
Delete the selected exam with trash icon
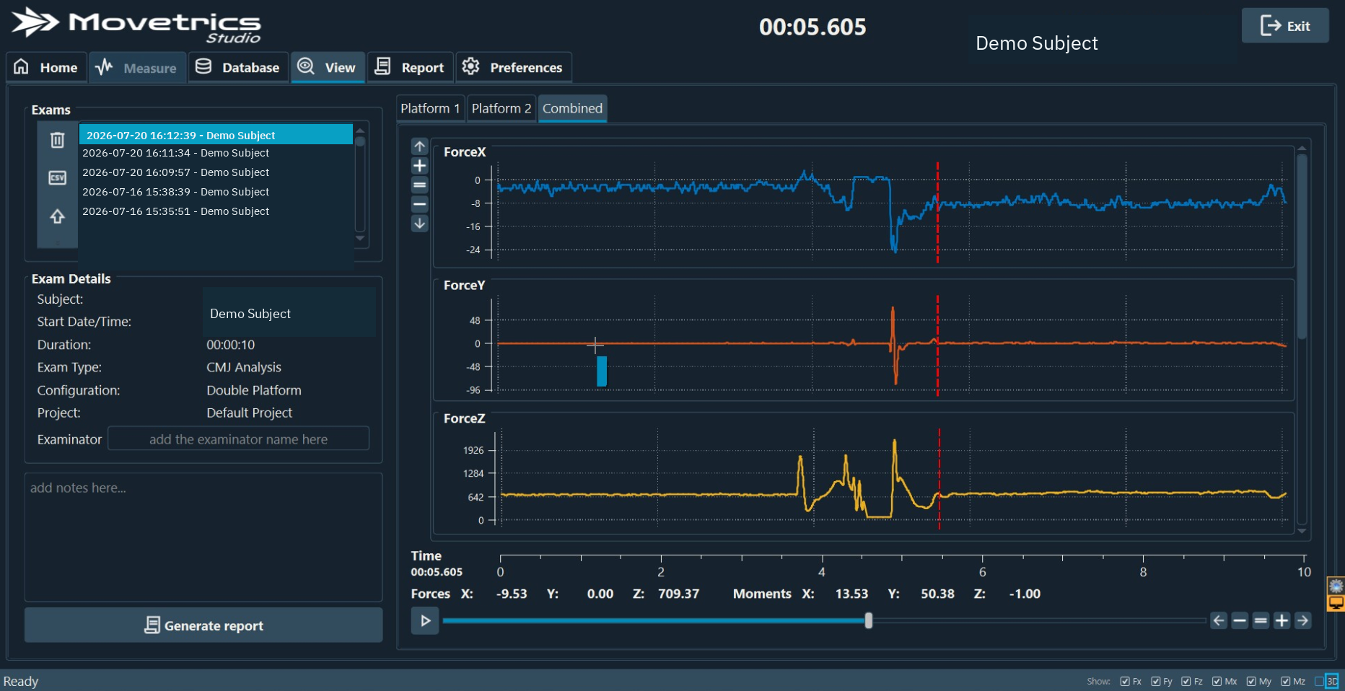pyautogui.click(x=58, y=140)
